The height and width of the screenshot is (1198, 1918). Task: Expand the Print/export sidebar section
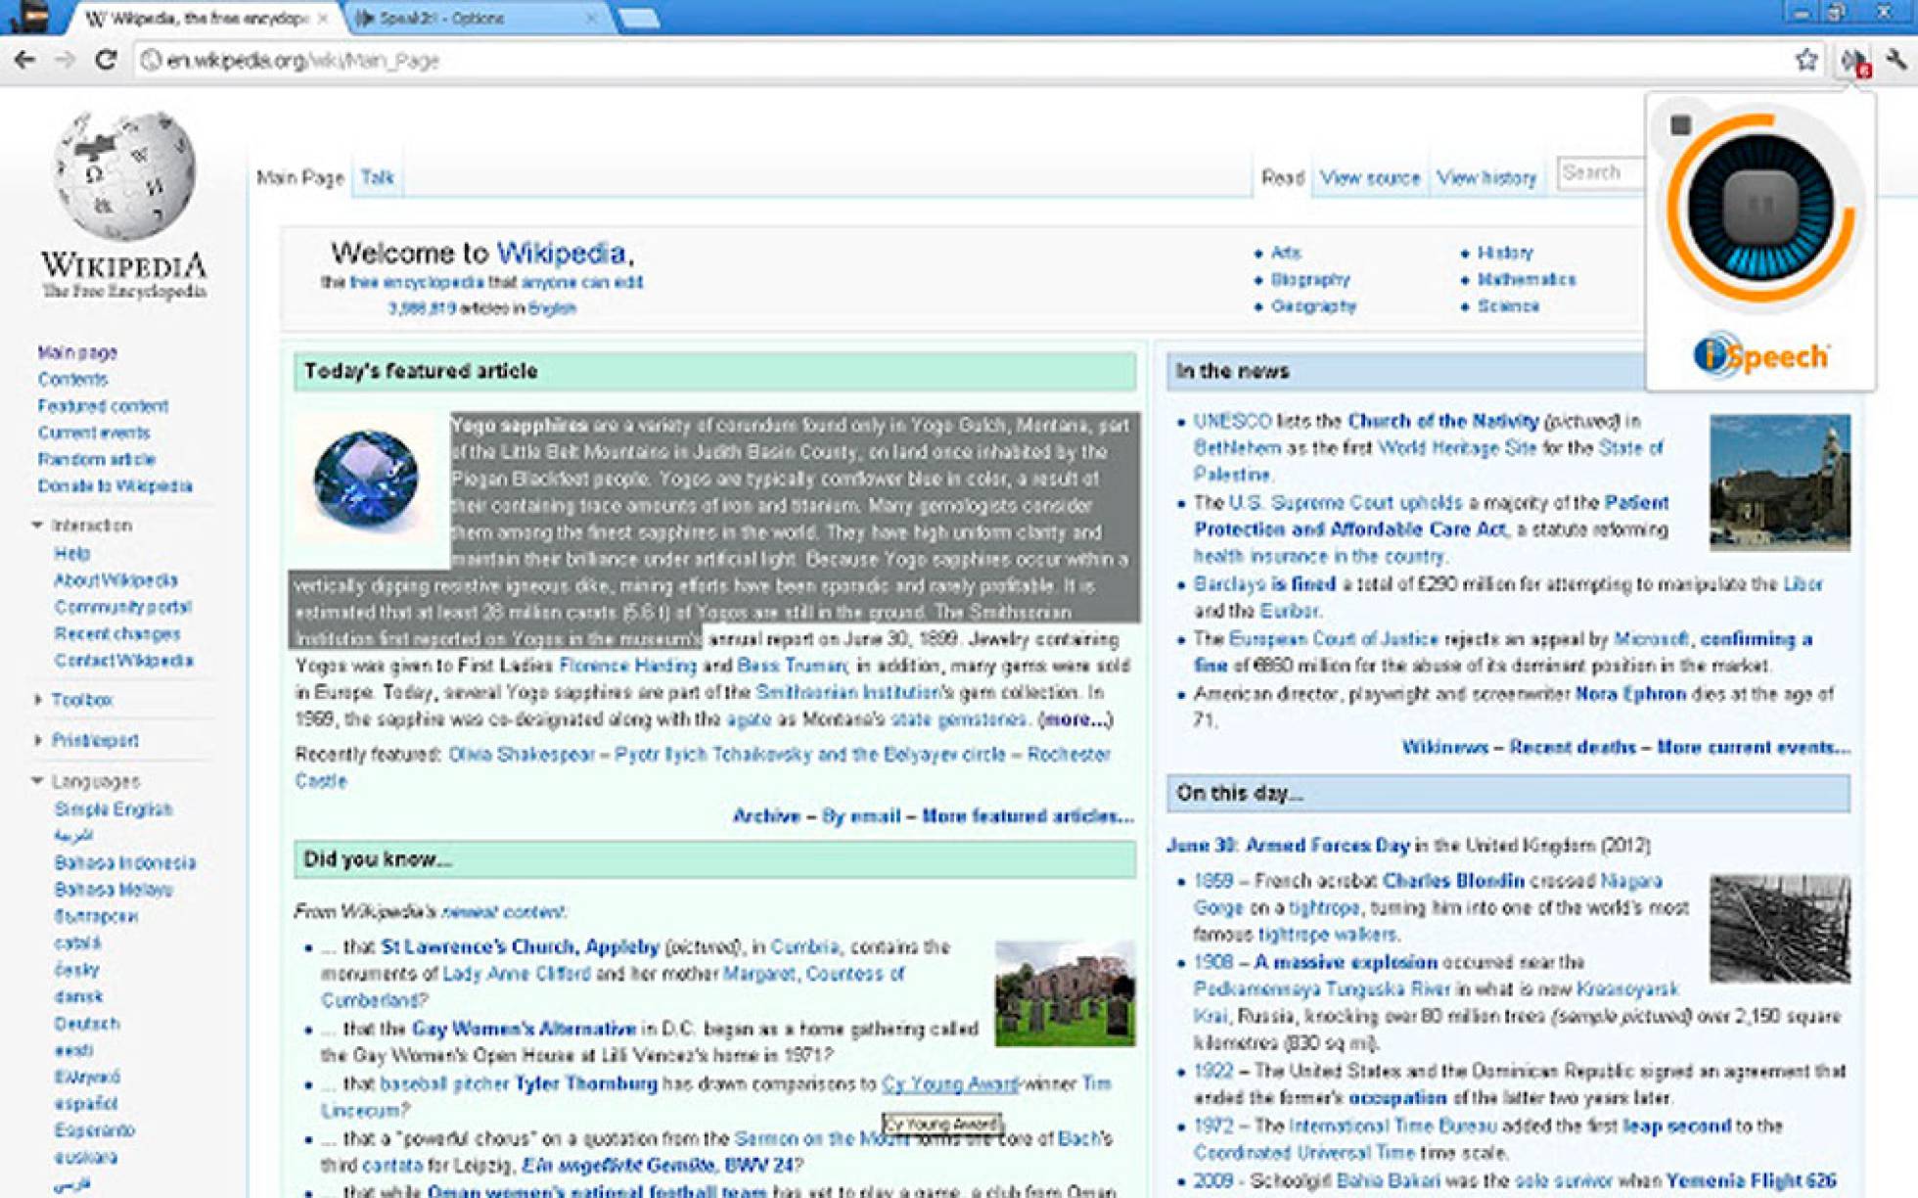(x=37, y=740)
